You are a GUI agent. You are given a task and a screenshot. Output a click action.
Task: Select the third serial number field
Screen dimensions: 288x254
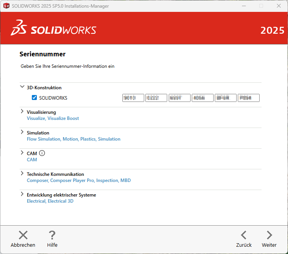pyautogui.click(x=179, y=98)
